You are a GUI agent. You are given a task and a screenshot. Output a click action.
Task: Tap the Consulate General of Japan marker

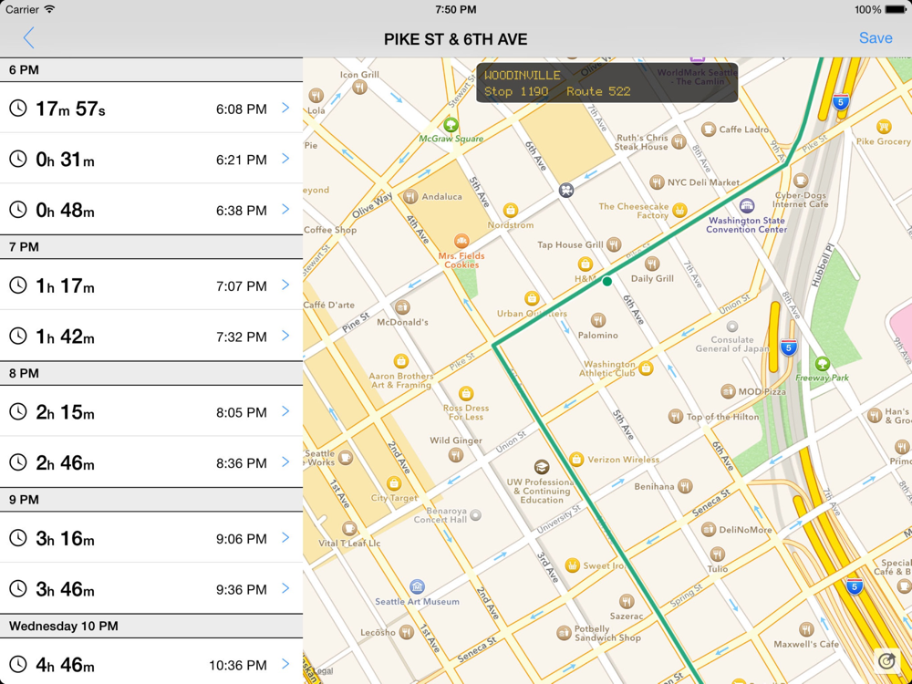(732, 326)
